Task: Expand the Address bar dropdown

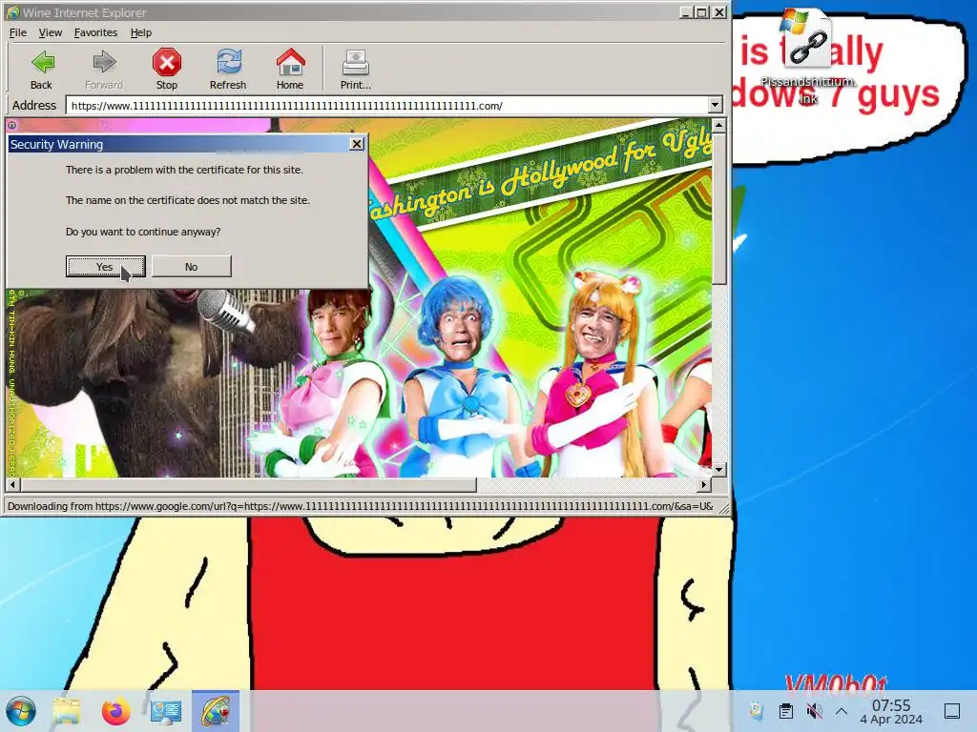Action: pyautogui.click(x=716, y=105)
